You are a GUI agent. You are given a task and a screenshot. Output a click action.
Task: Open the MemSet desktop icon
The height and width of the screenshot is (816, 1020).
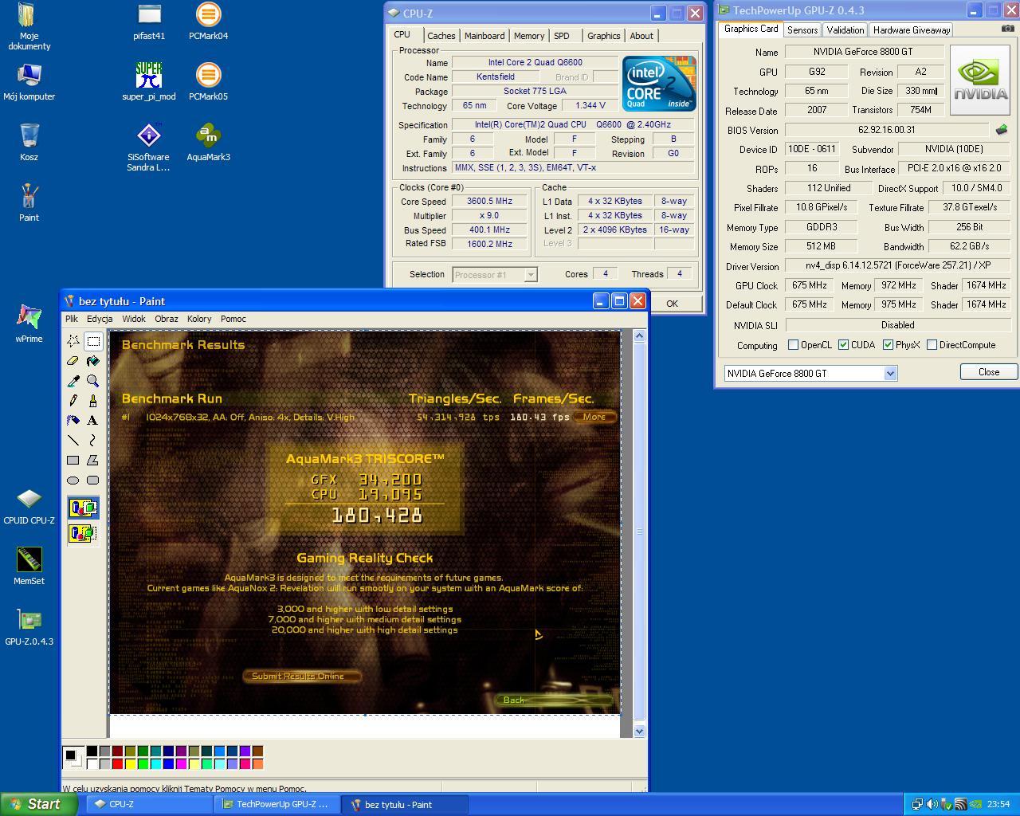(29, 566)
